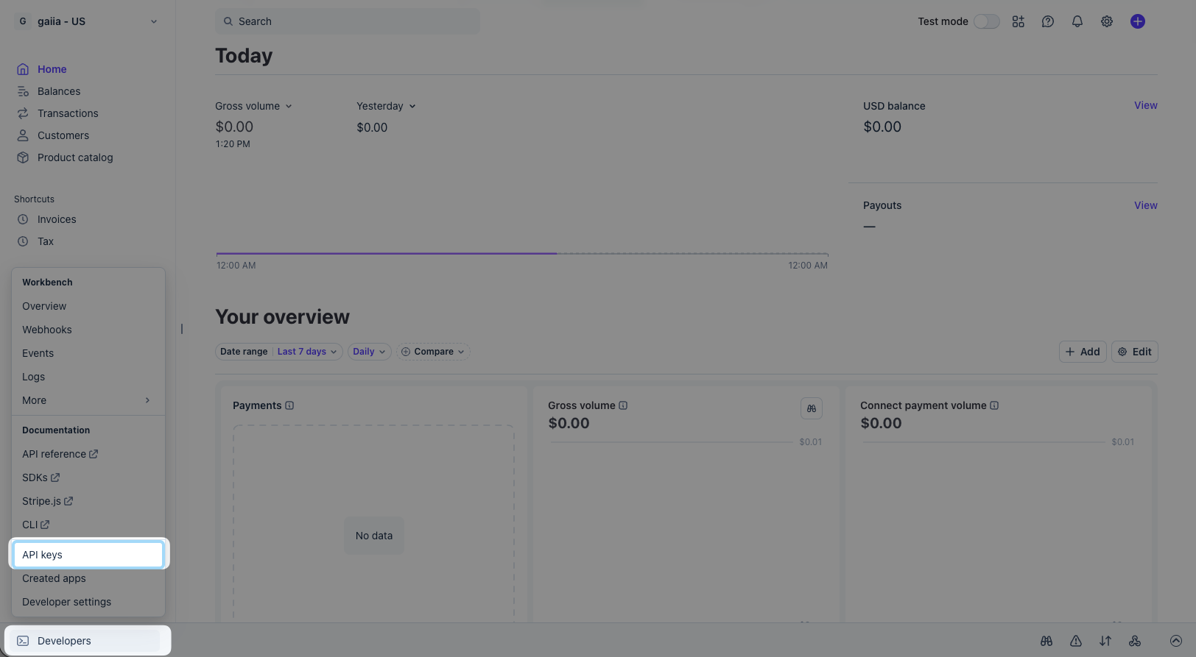Open the help question mark icon
Viewport: 1196px width, 657px height.
[1048, 21]
